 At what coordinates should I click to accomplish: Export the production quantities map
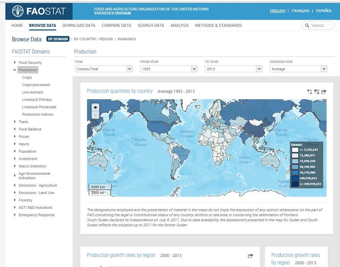(324, 92)
